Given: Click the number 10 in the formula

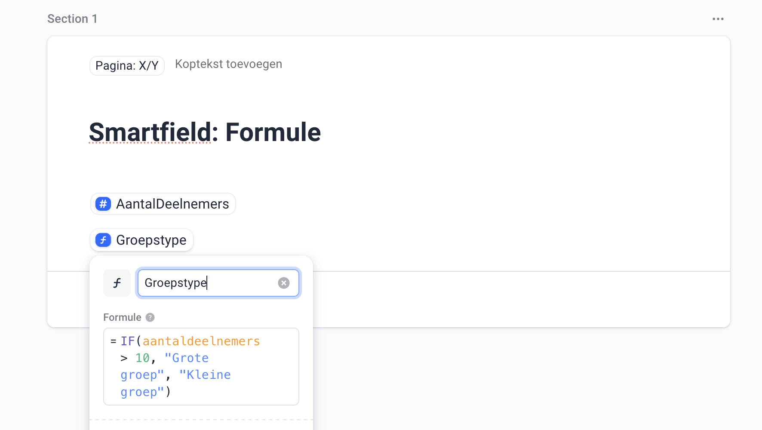Looking at the screenshot, I should pos(142,357).
